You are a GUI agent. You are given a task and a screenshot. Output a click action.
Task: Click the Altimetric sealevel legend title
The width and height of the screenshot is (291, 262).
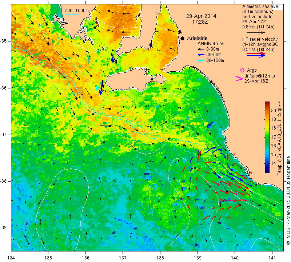pyautogui.click(x=260, y=7)
